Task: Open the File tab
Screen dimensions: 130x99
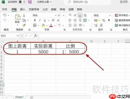Action: pyautogui.click(x=4, y=9)
